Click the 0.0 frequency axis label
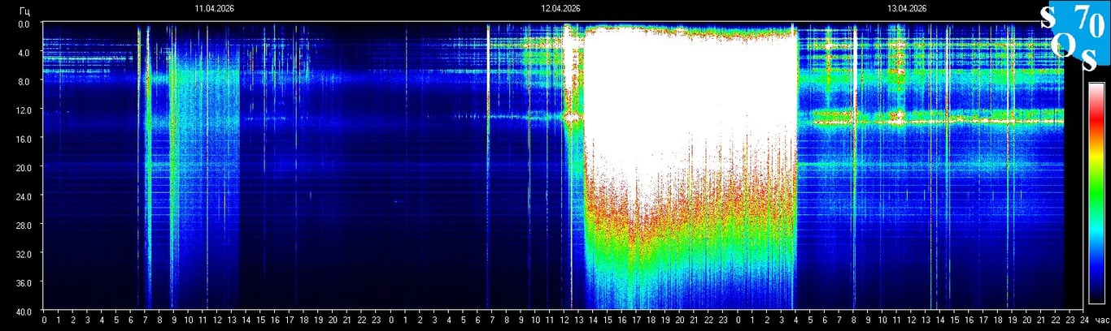Screen dimensions: 1111x331 coord(24,24)
